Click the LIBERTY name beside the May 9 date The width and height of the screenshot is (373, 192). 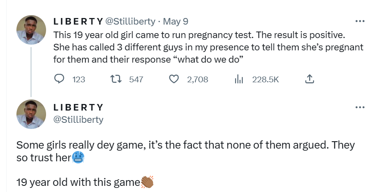[78, 21]
